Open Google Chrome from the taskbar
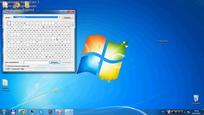The image size is (204, 115). [x=23, y=112]
